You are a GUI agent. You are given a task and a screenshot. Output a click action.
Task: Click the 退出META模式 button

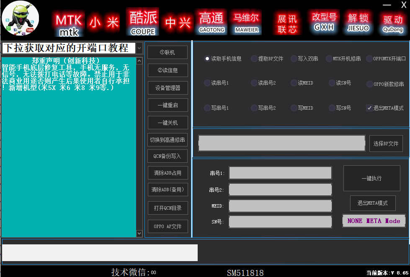(x=373, y=203)
